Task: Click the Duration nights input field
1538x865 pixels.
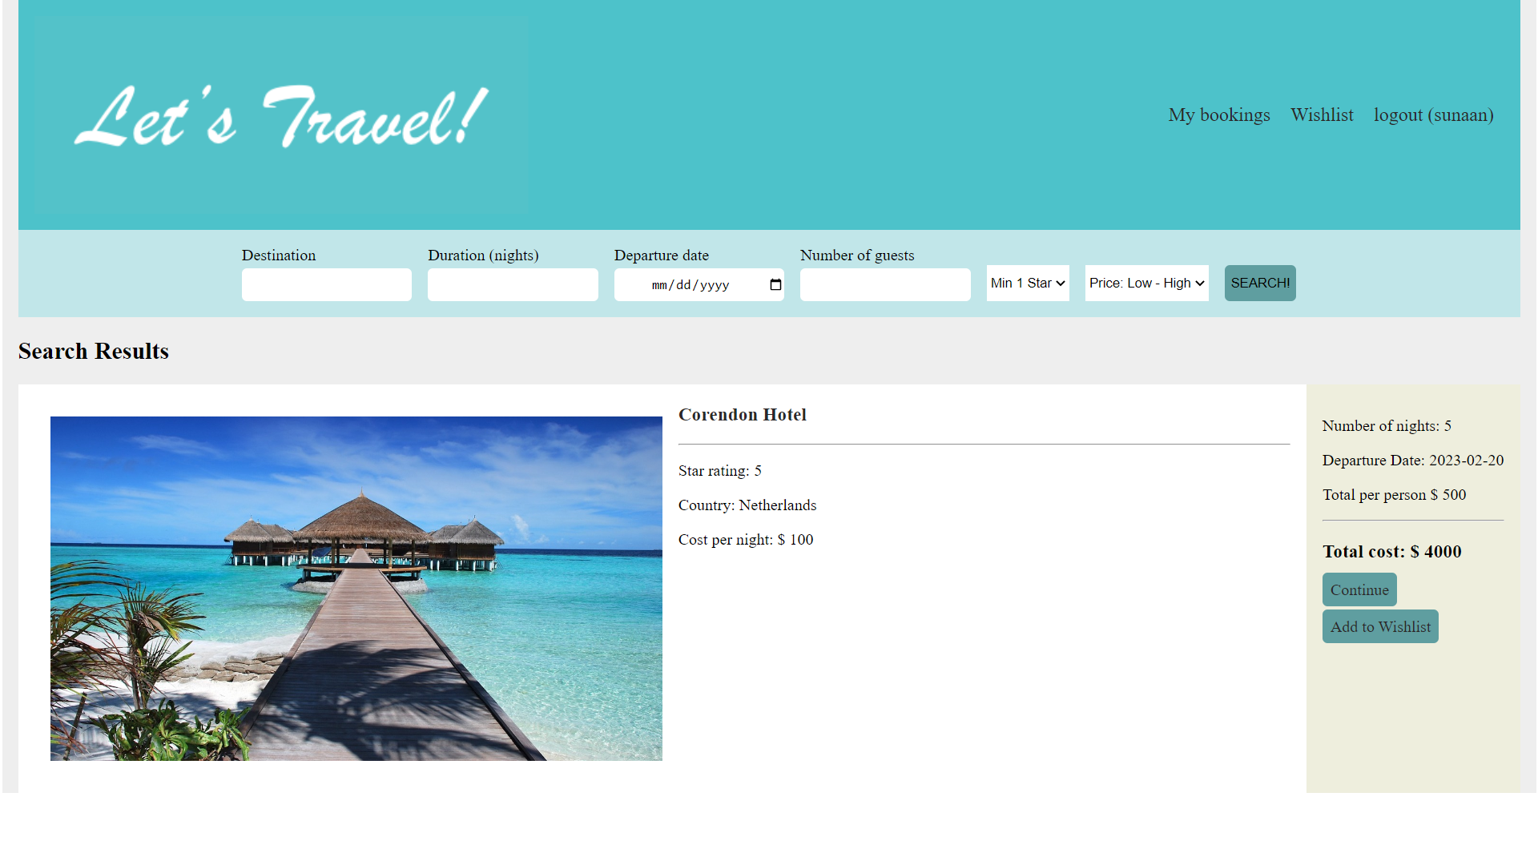Action: tap(513, 284)
